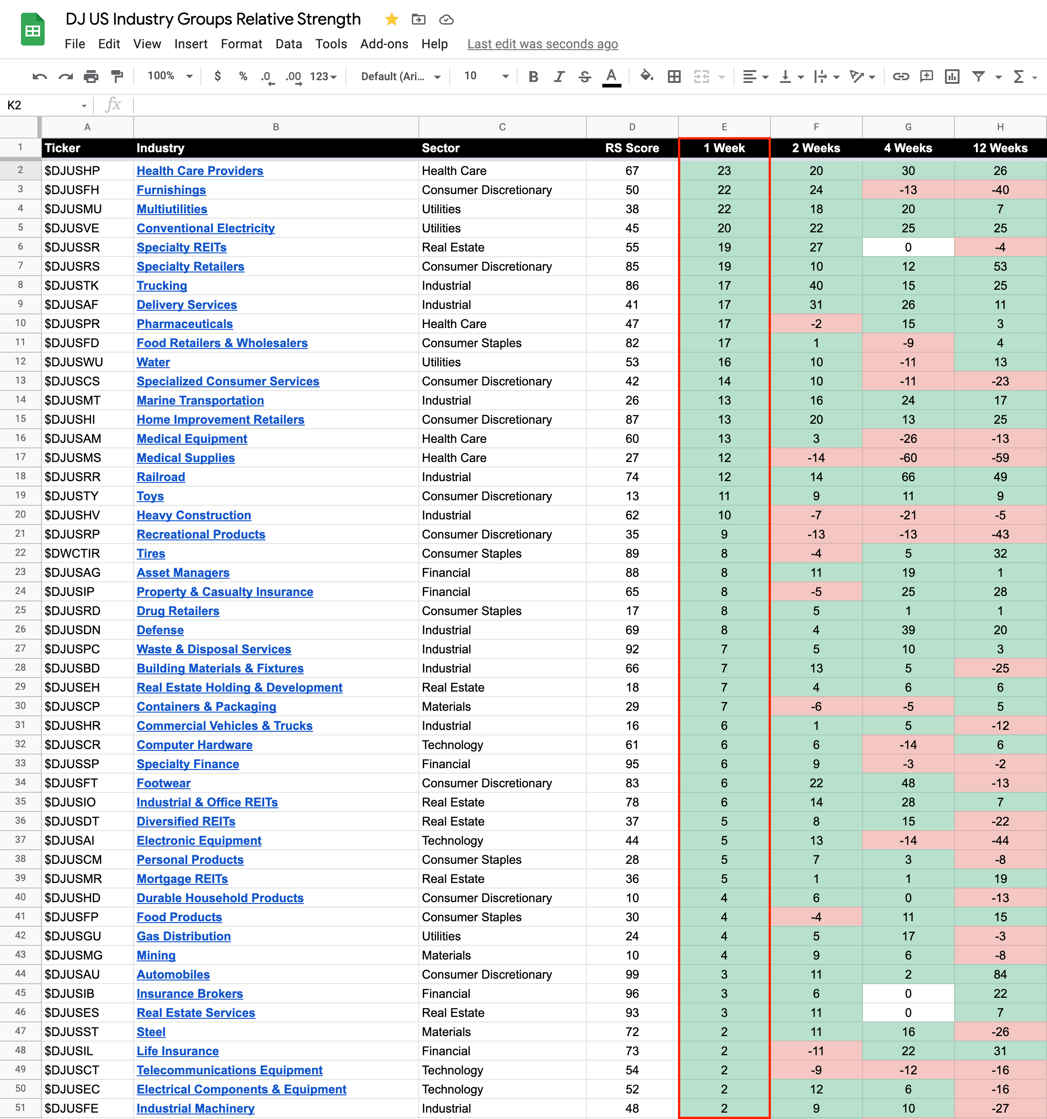Star this spreadsheet document

392,20
